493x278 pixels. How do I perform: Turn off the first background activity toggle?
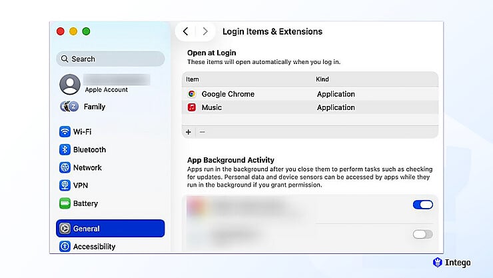point(422,205)
